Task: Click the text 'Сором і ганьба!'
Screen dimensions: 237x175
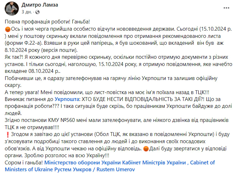Action: coord(24,162)
